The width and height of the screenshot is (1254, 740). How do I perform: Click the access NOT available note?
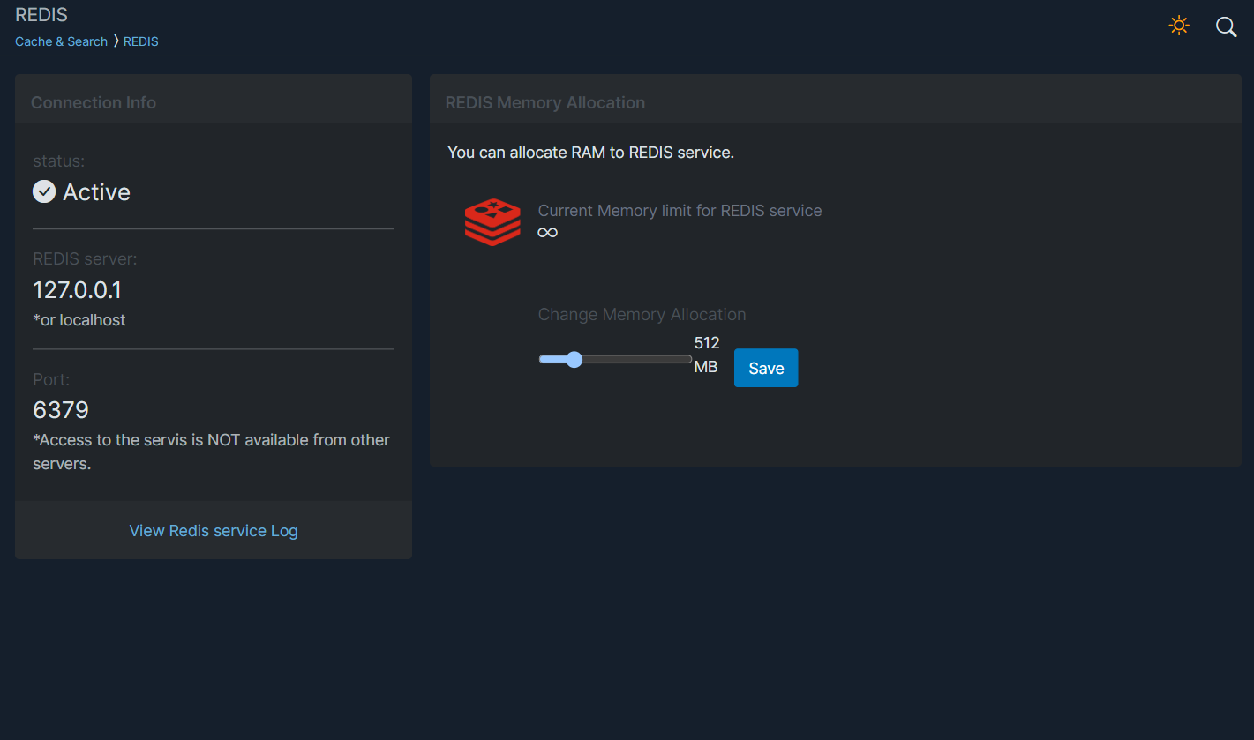[211, 452]
